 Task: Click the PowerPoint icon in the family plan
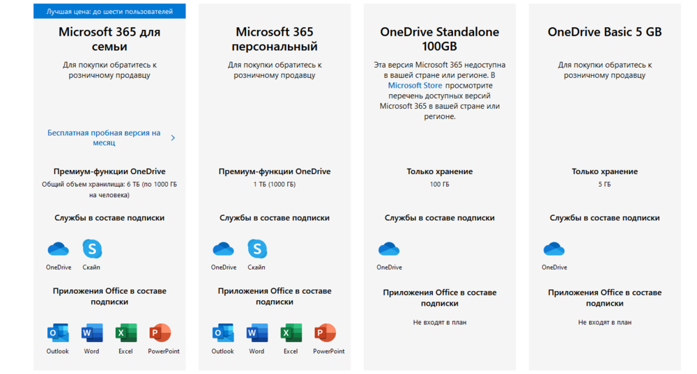pos(160,333)
